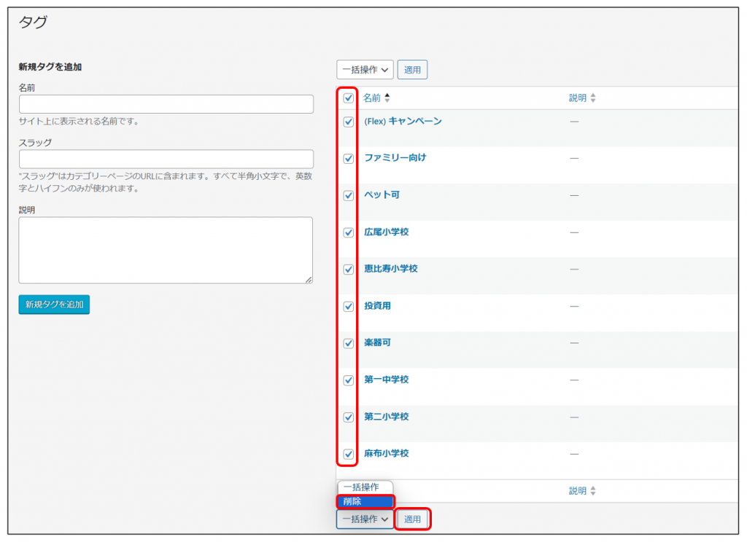Focus the 名前 text input field
This screenshot has width=747, height=542.
click(166, 104)
